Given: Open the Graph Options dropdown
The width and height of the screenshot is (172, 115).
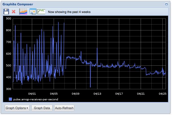Looking at the screenshot, I should [x=17, y=108].
